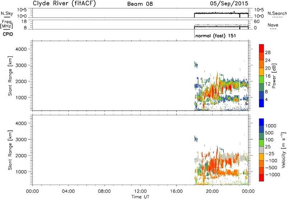Click 'Slant Range [km]' label of velocity panel
Screen dimensions: 287x199
pyautogui.click(x=10, y=150)
